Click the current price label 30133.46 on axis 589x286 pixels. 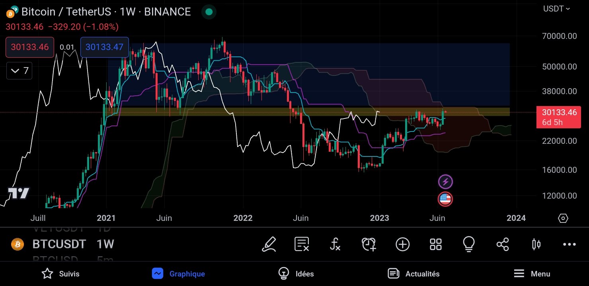[559, 117]
